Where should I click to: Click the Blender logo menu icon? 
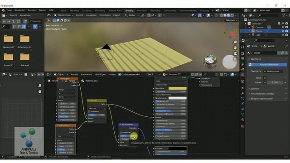tap(3, 10)
